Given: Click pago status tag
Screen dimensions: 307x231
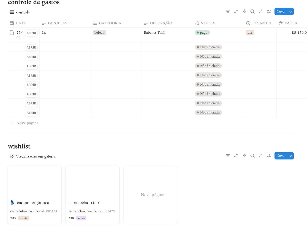Looking at the screenshot, I should [x=202, y=33].
